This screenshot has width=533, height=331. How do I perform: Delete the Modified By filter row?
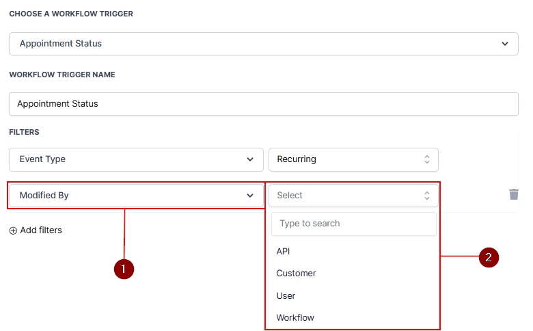pos(514,195)
